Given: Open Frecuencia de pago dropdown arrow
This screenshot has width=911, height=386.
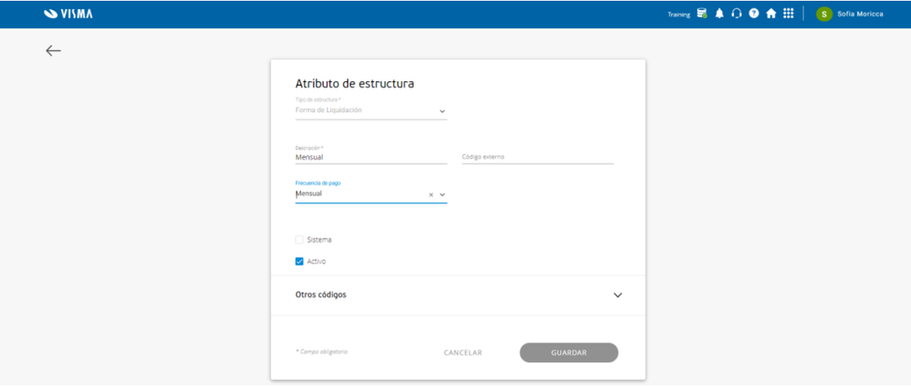Looking at the screenshot, I should point(442,194).
